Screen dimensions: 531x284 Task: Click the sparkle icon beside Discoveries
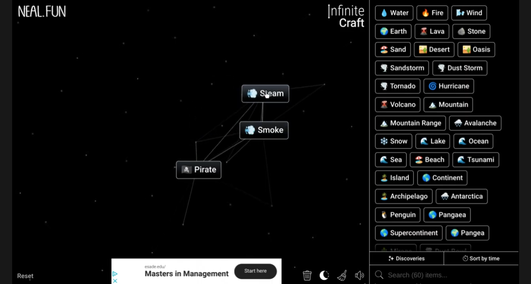(x=391, y=258)
